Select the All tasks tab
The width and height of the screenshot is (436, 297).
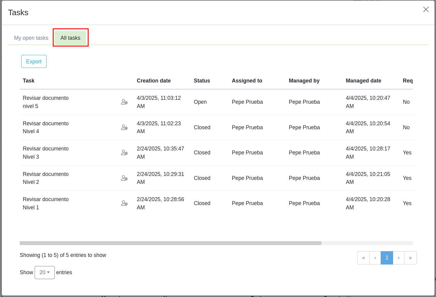pos(70,38)
